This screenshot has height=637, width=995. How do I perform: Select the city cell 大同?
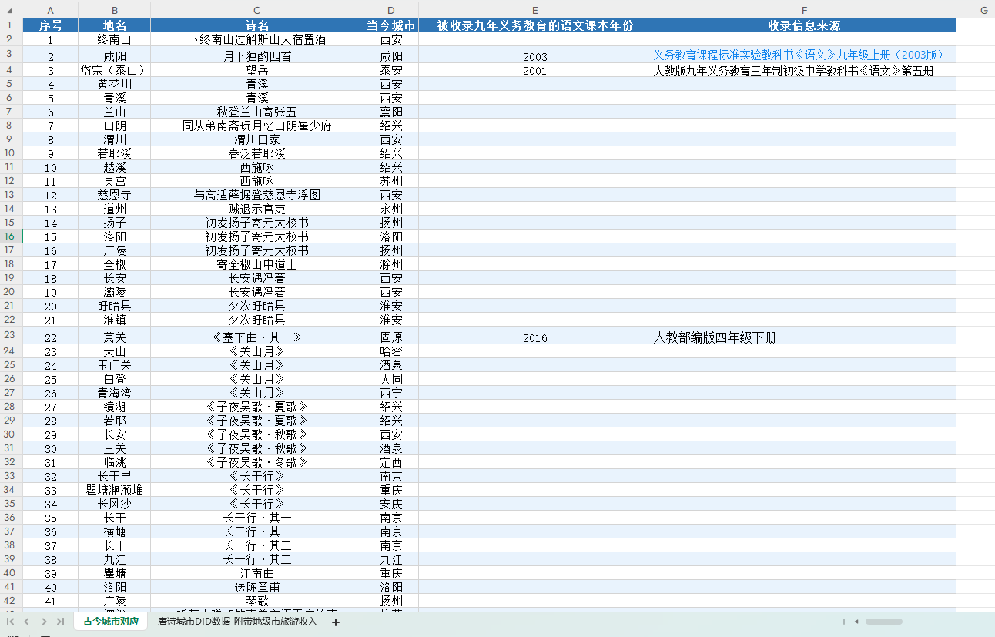click(391, 379)
